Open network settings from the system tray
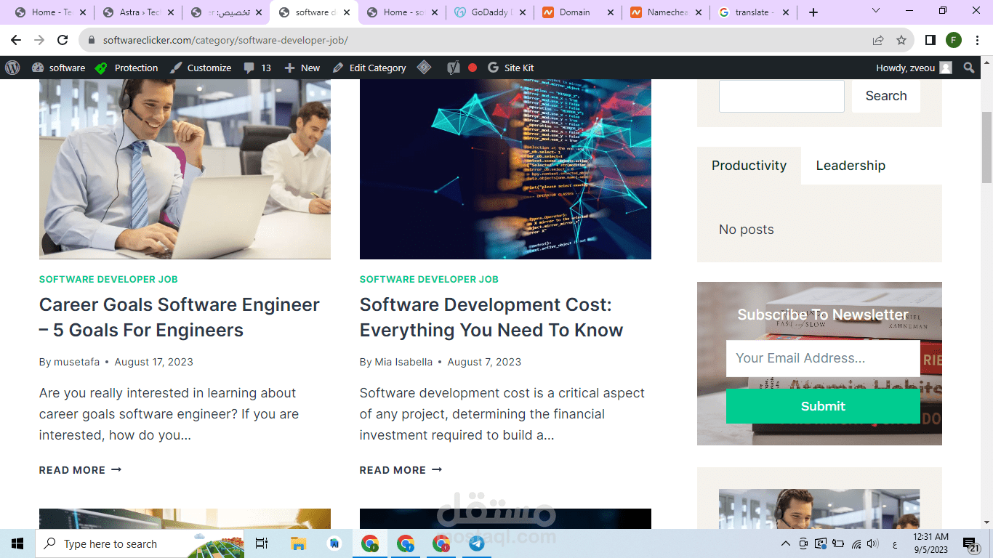Viewport: 993px width, 558px height. click(856, 543)
